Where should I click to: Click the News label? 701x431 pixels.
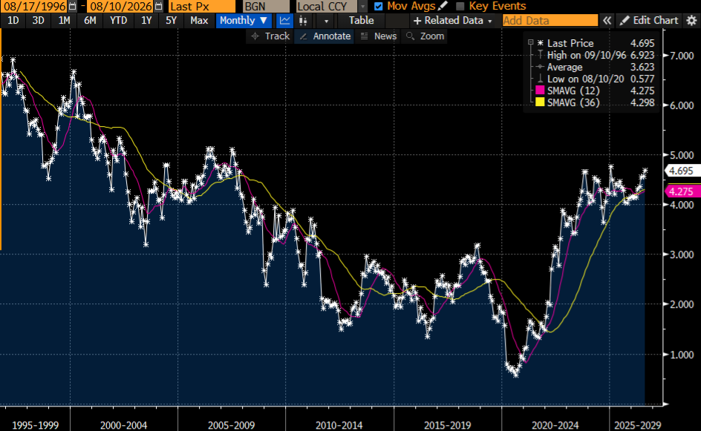[x=385, y=36]
